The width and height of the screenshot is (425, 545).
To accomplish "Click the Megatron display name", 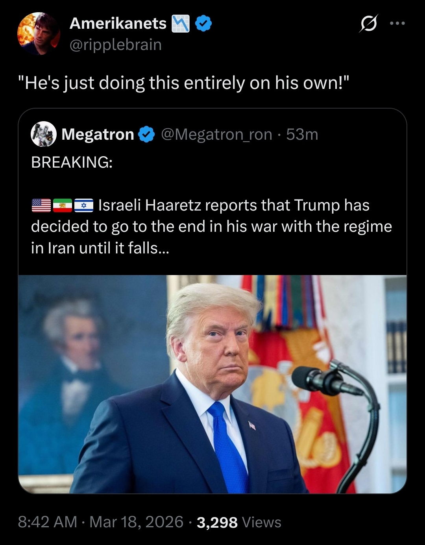I will pyautogui.click(x=98, y=135).
